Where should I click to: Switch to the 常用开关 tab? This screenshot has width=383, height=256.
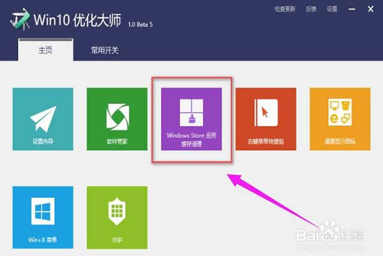click(x=105, y=50)
